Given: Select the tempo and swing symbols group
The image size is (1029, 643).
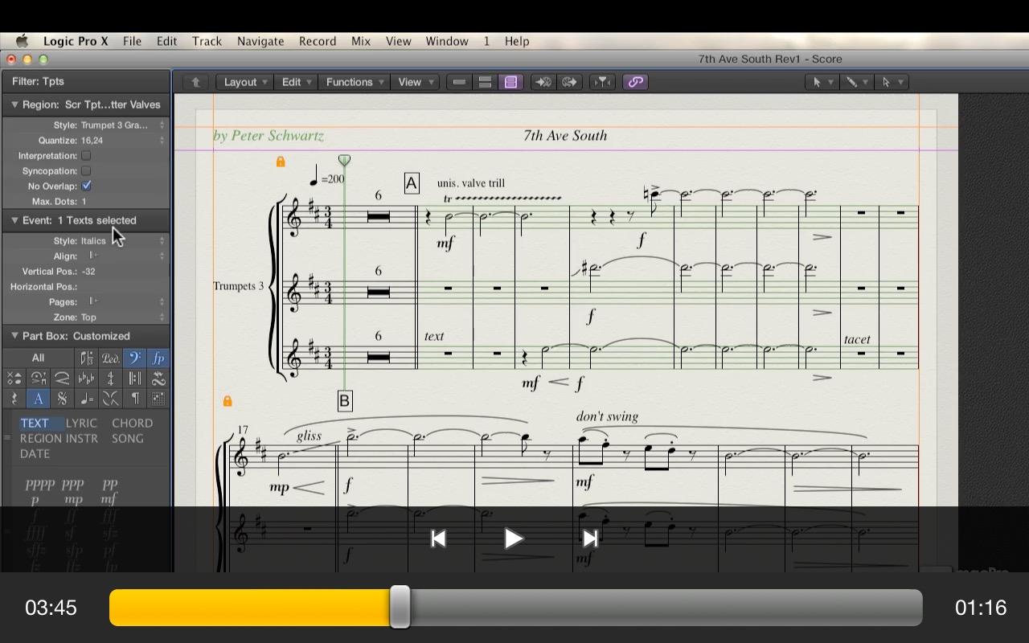Looking at the screenshot, I should [86, 399].
